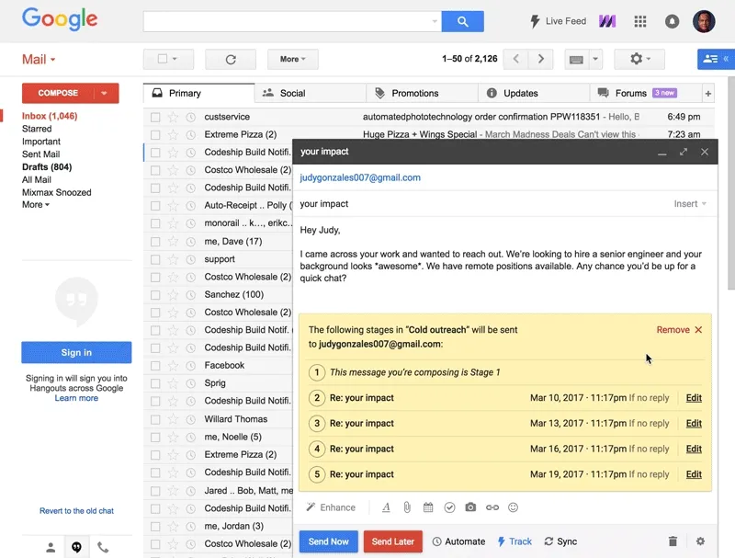Image resolution: width=735 pixels, height=558 pixels.
Task: Open the More dropdown in the toolbar
Action: click(x=293, y=59)
